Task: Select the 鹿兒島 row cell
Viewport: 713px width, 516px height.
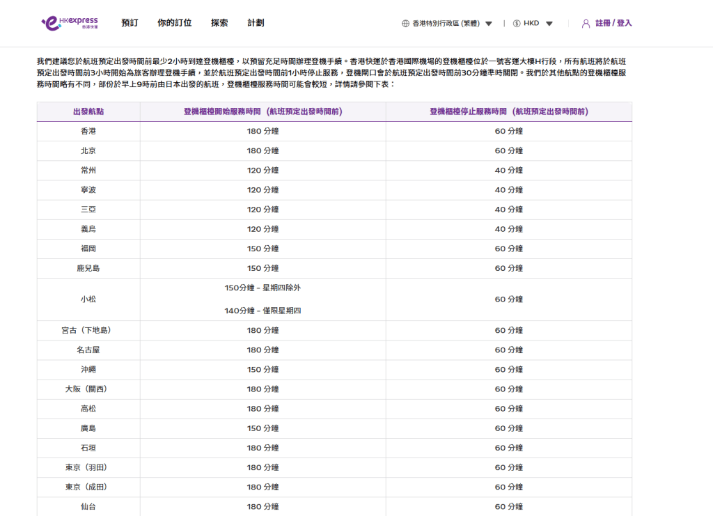Action: (x=88, y=268)
